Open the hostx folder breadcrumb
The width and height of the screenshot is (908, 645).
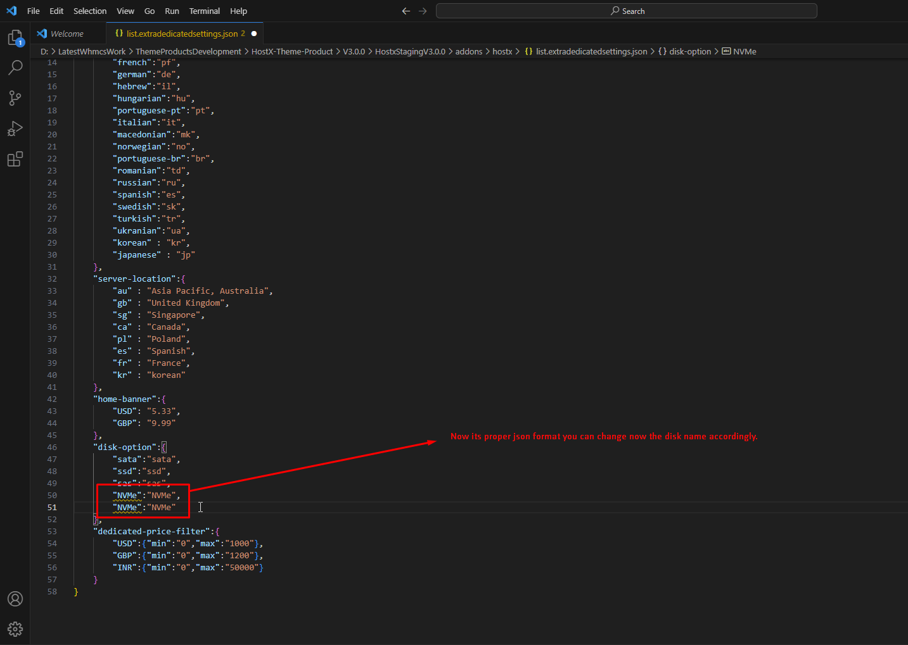click(502, 51)
